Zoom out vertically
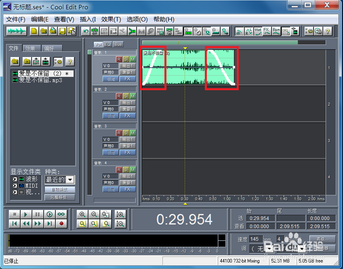 [x=120, y=224]
